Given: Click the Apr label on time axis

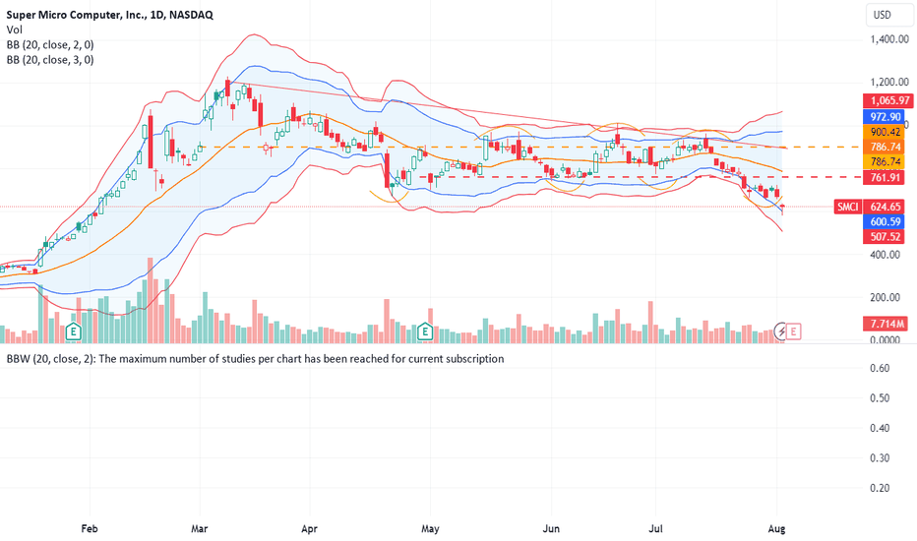Looking at the screenshot, I should [309, 529].
